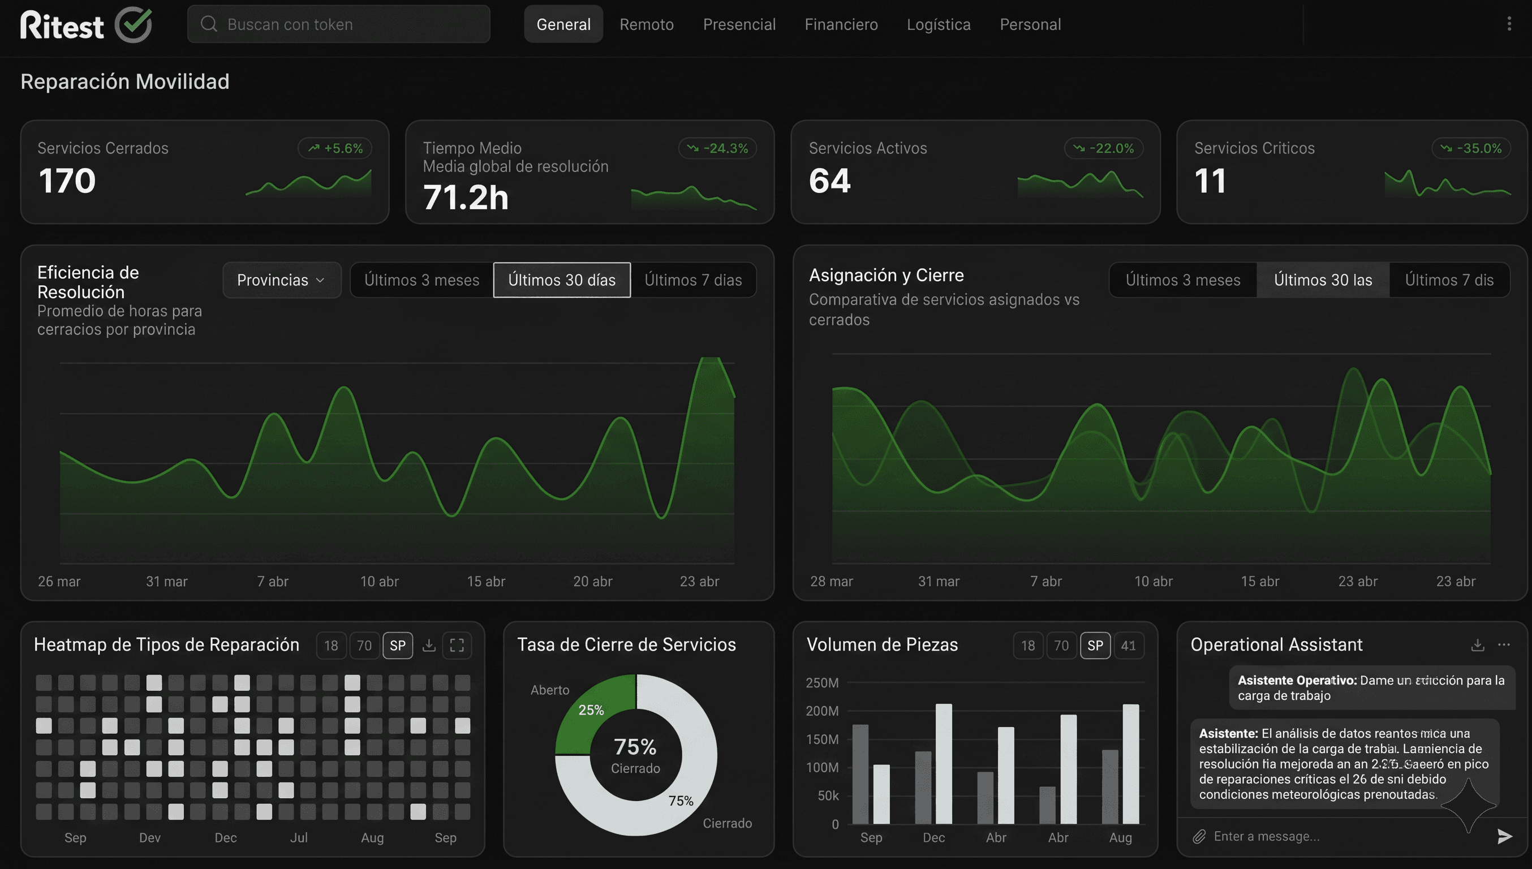The image size is (1532, 869).
Task: Click the +5.6% trend badge
Action: click(335, 148)
